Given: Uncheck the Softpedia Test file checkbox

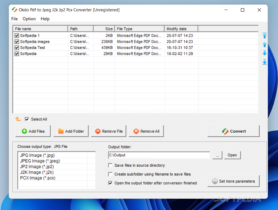Looking at the screenshot, I should coord(17,48).
